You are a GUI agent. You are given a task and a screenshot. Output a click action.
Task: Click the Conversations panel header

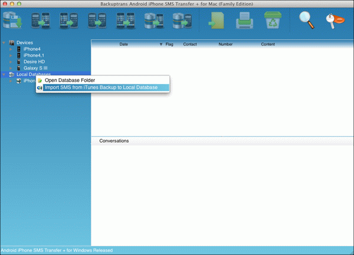point(114,141)
